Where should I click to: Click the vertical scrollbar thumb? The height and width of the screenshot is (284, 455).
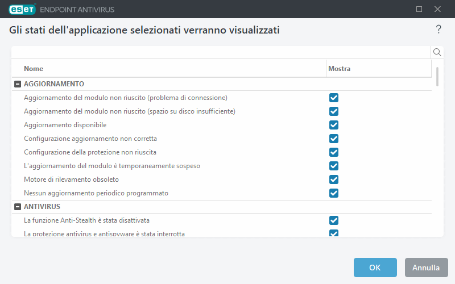[437, 77]
